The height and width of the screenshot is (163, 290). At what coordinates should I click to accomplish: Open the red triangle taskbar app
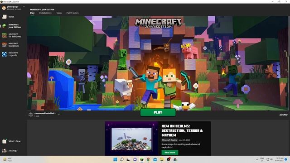[175, 159]
